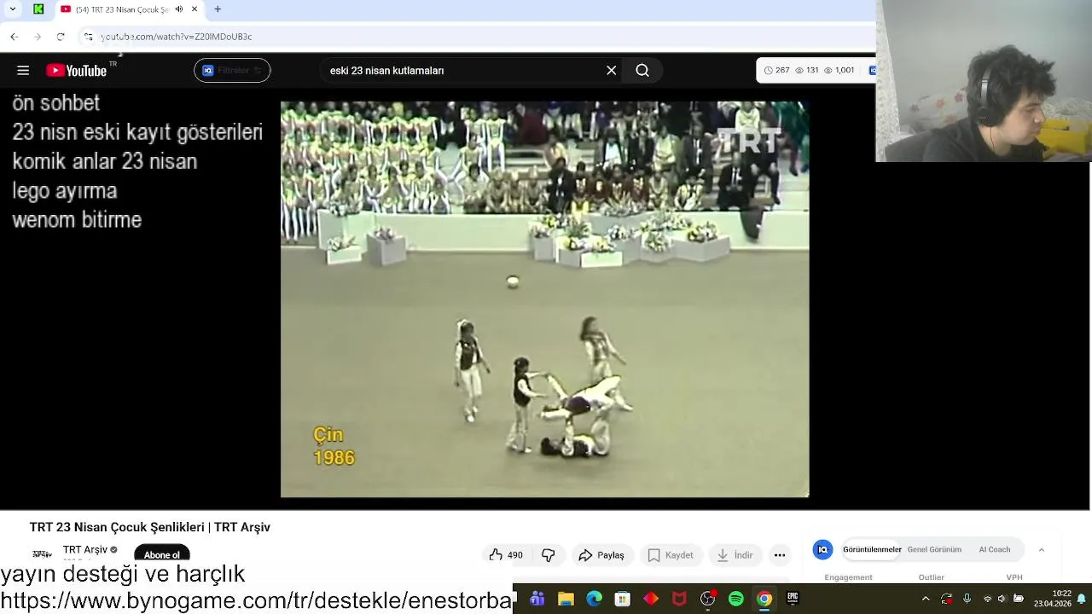1092x614 pixels.
Task: Download video with İndir button
Action: click(735, 555)
